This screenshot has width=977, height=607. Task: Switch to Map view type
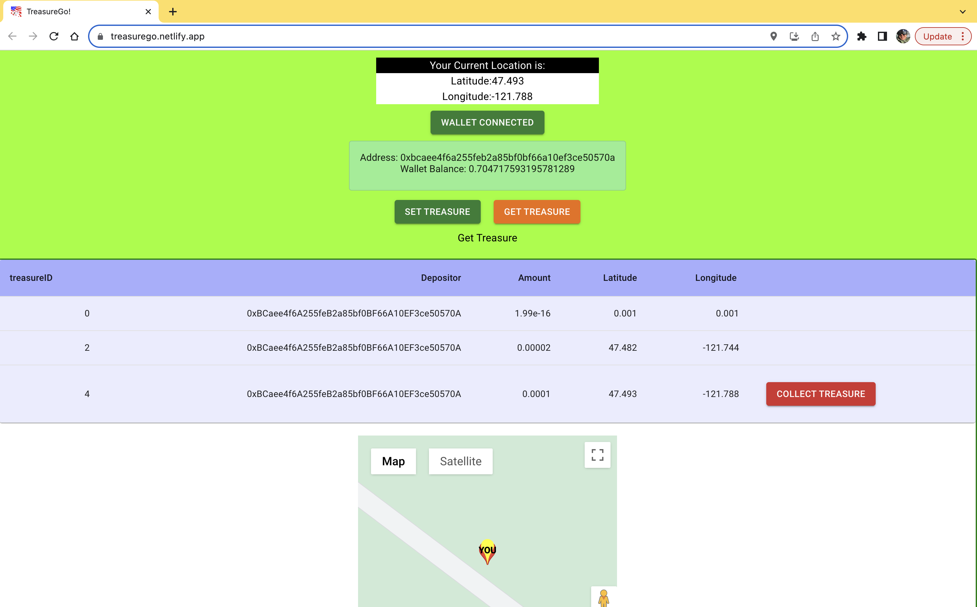(x=393, y=461)
